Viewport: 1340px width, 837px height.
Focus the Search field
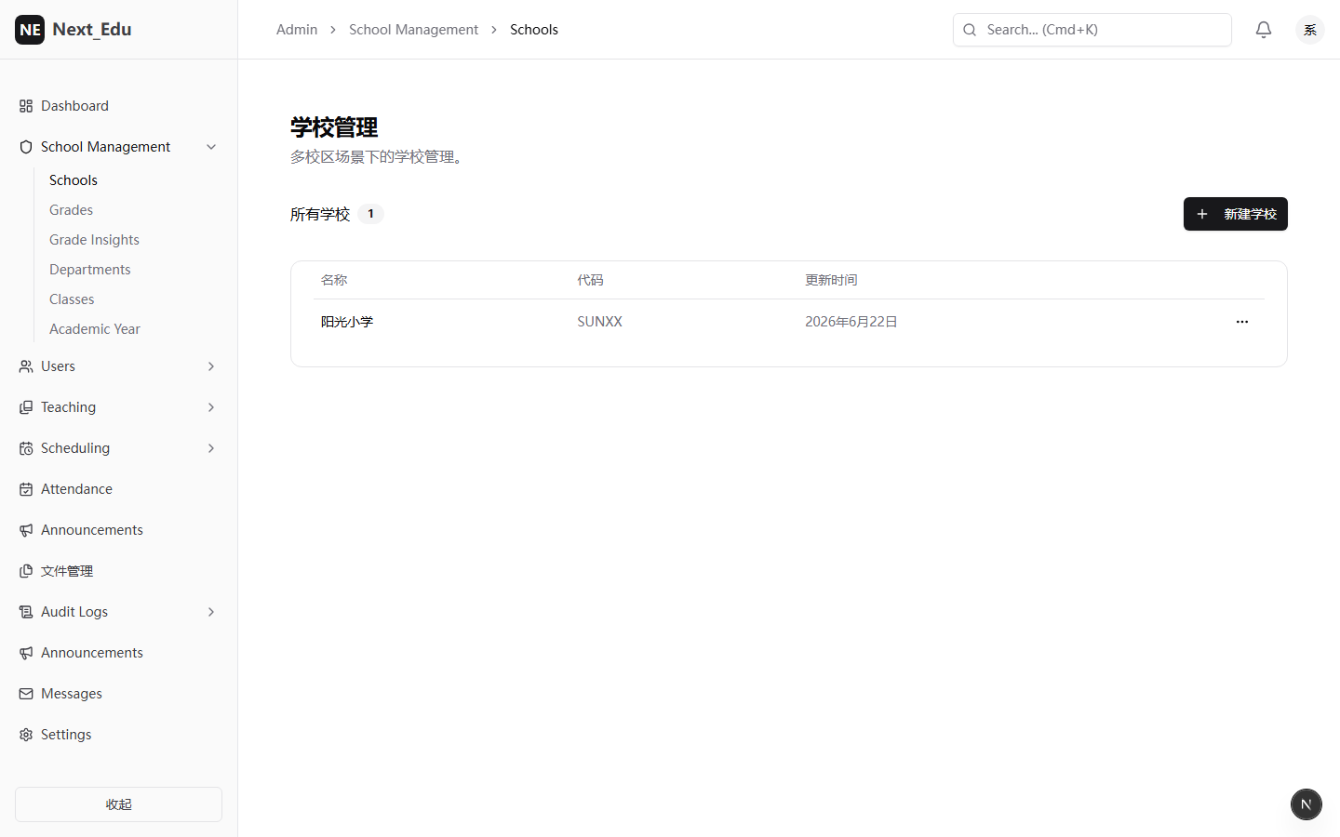click(x=1092, y=30)
